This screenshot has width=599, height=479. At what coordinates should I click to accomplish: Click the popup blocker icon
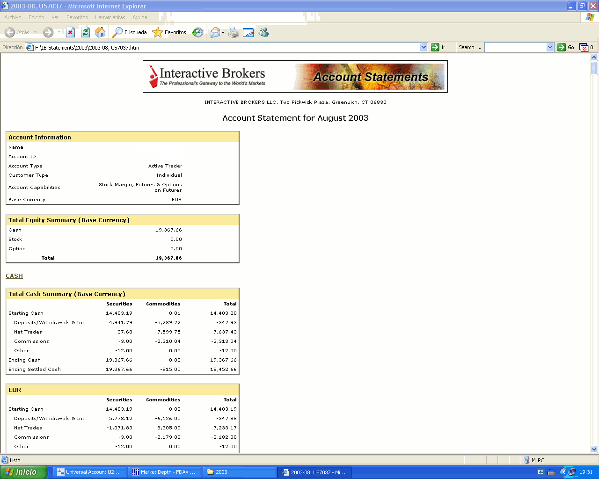point(584,47)
